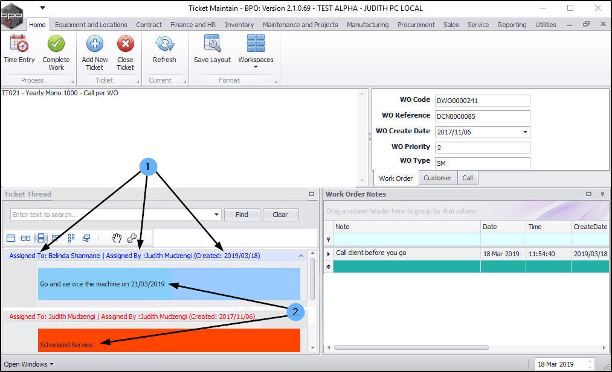The height and width of the screenshot is (372, 612).
Task: Open the wrench customization tool
Action: point(132,238)
